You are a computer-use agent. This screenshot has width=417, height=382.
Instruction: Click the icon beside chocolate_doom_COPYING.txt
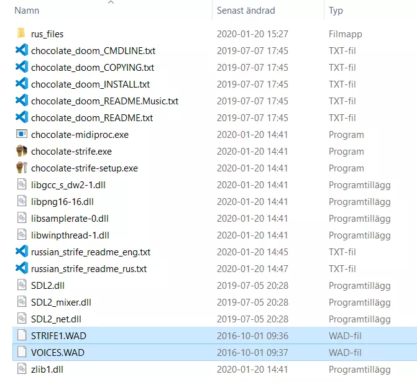[x=22, y=66]
